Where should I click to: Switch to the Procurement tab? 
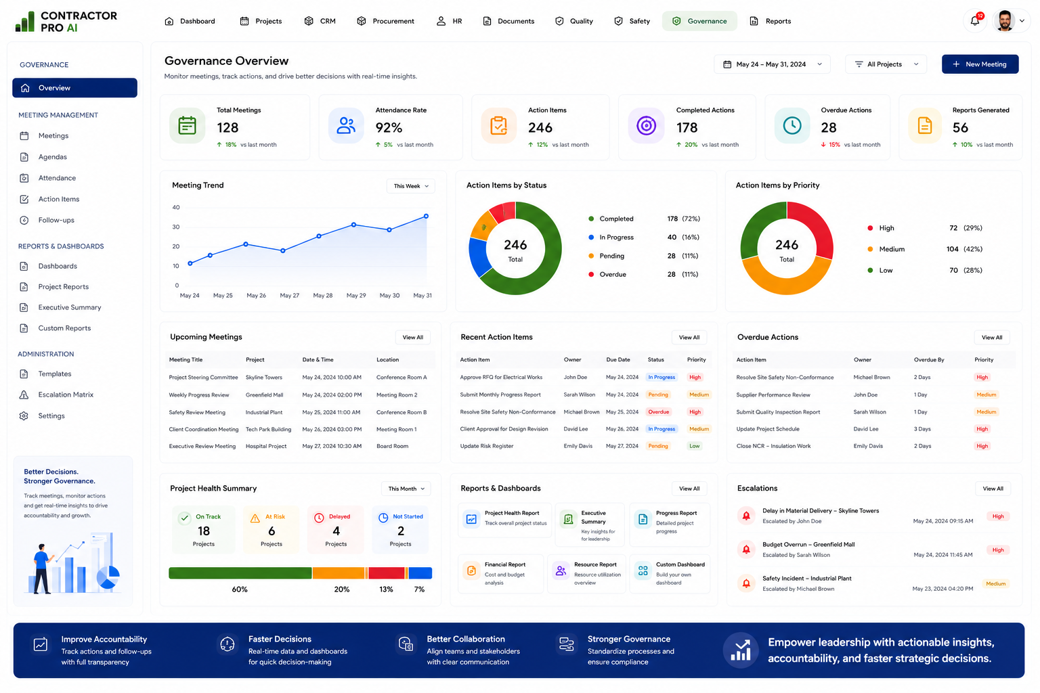(x=385, y=21)
